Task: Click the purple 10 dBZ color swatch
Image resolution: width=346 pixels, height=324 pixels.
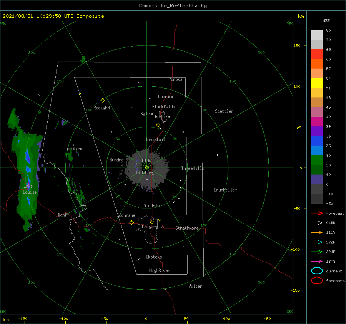Action: [317, 180]
